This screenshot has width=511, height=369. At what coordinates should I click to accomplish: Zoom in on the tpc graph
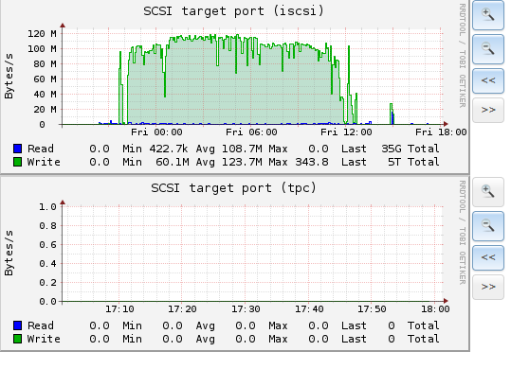coord(488,192)
